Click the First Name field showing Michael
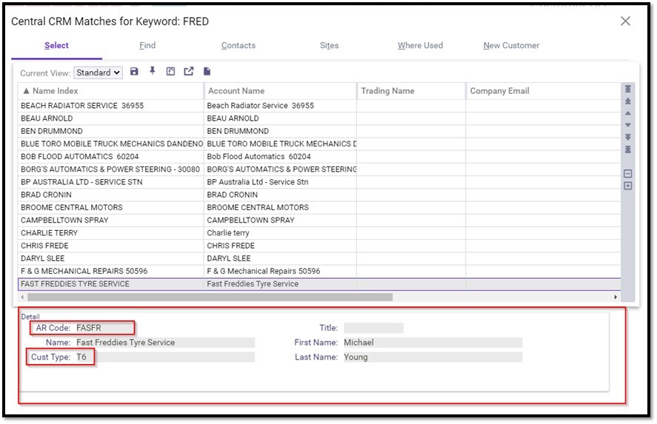Viewport: 657px width, 424px height. (x=433, y=343)
